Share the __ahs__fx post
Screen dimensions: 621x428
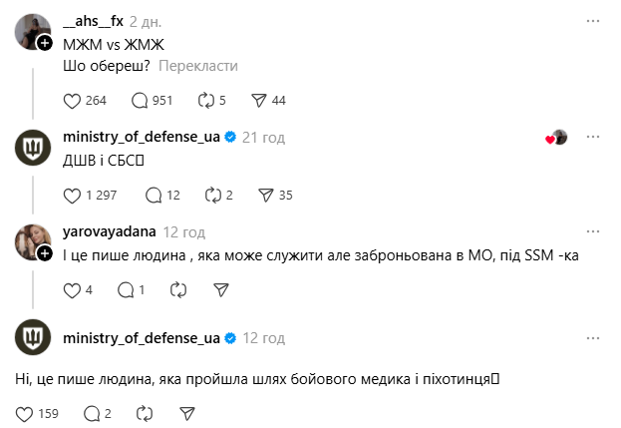click(259, 100)
